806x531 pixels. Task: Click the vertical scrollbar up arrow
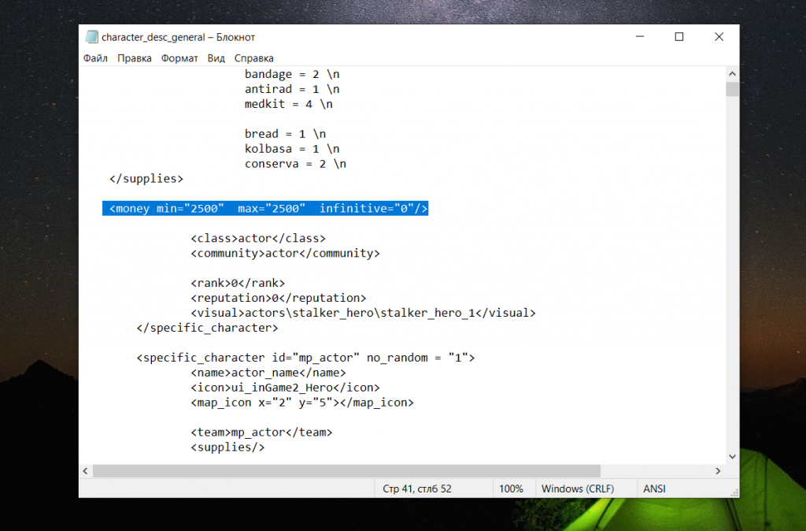(x=733, y=73)
